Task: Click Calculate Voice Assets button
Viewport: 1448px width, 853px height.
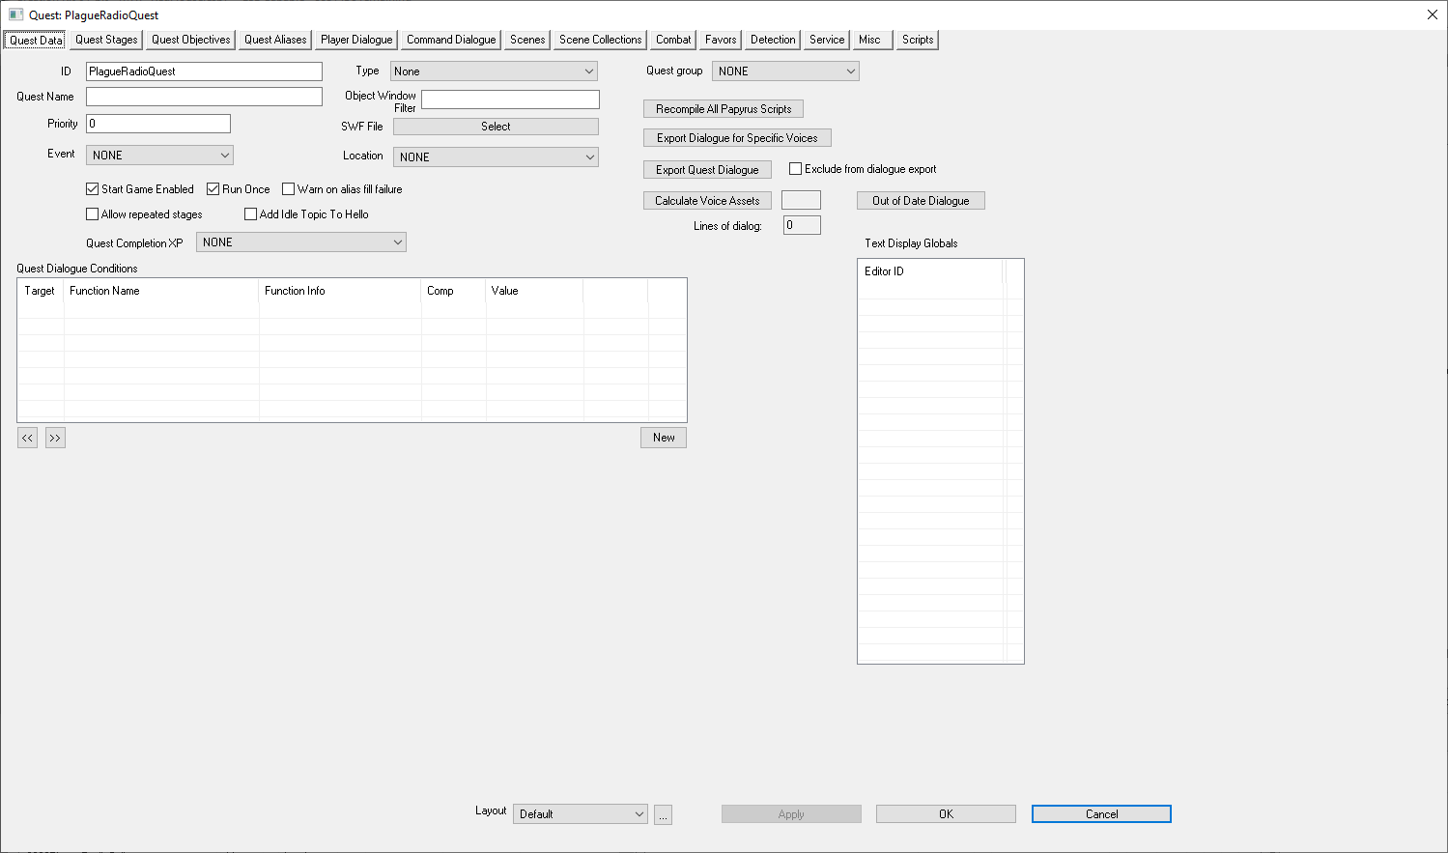Action: (707, 201)
